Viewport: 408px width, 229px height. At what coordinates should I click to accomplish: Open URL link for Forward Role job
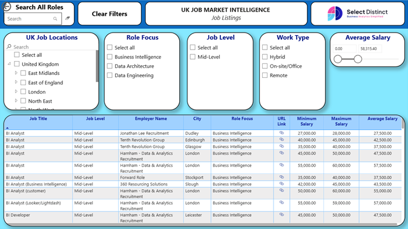point(281,177)
